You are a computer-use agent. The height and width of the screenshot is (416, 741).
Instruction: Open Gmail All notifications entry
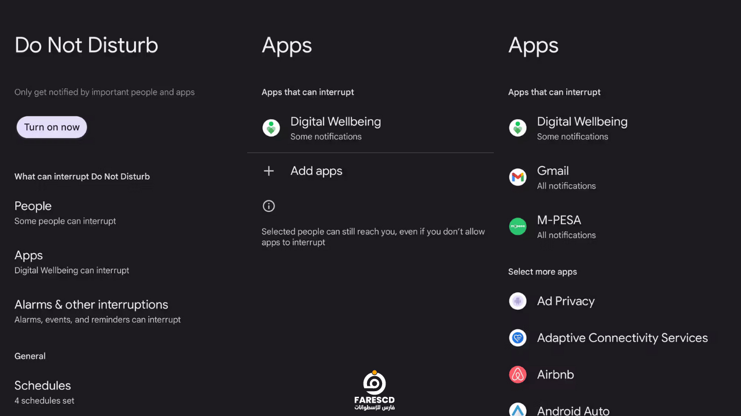pyautogui.click(x=617, y=177)
